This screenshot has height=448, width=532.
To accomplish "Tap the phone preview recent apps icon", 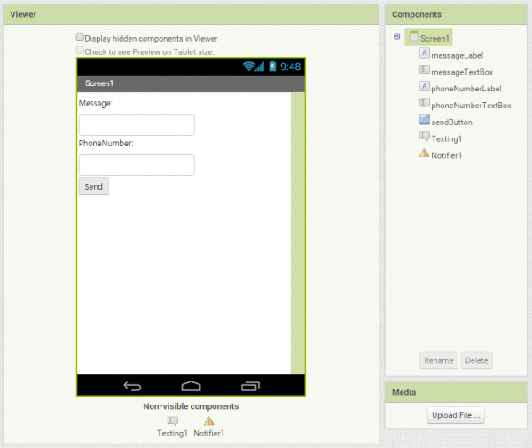I will 250,386.
